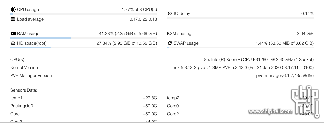
Task: Click the SWAP usage refresh icon
Action: click(170, 43)
